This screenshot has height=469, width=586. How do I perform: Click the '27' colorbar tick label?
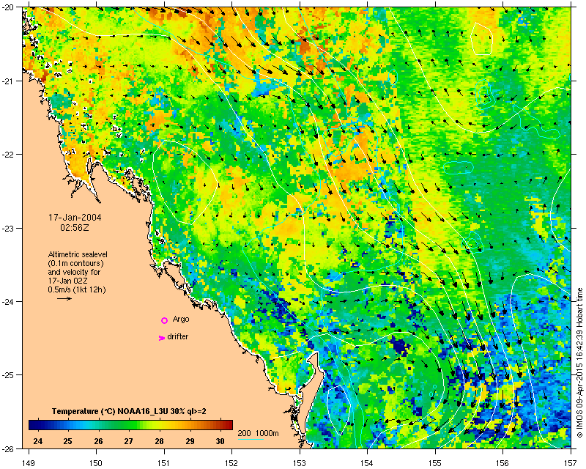[129, 441]
